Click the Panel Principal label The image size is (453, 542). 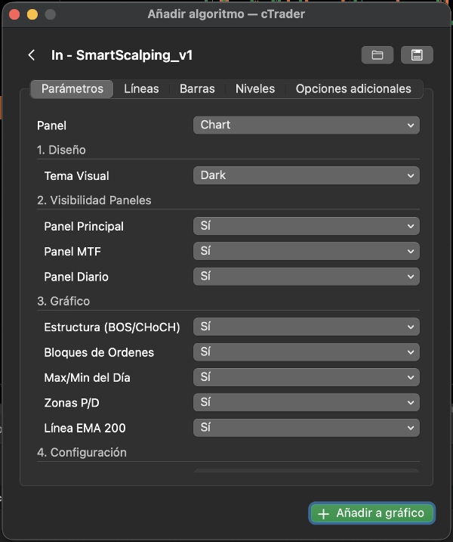tap(84, 227)
